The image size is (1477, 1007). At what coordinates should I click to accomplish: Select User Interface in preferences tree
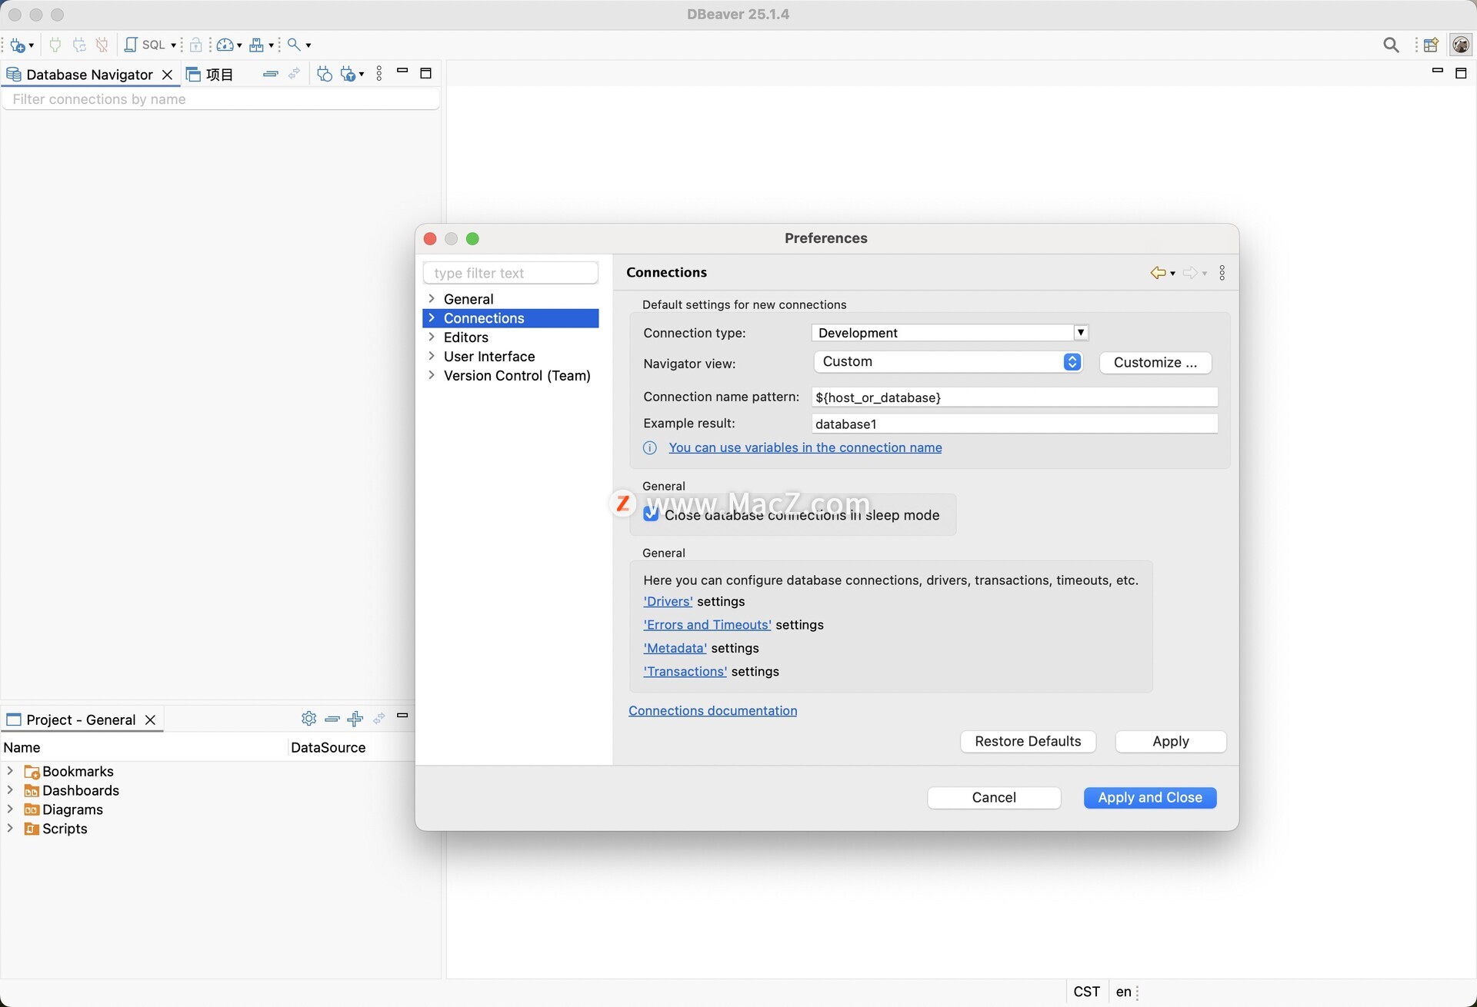coord(489,357)
